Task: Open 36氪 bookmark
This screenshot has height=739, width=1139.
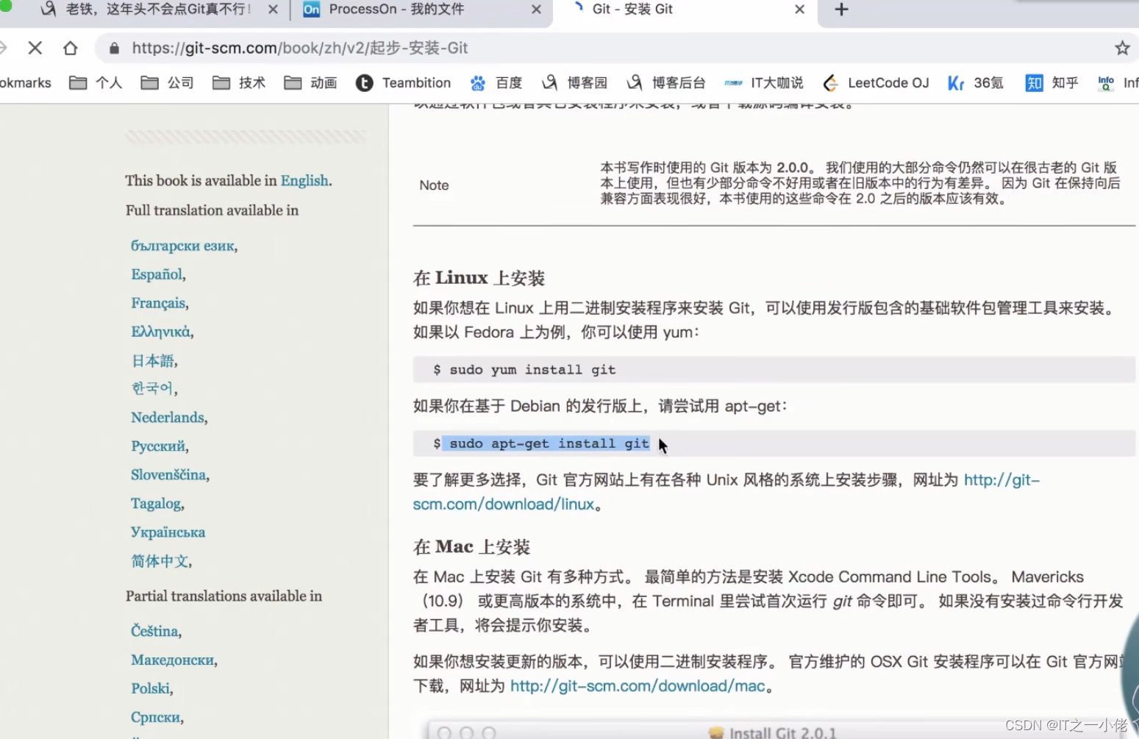Action: (x=975, y=83)
